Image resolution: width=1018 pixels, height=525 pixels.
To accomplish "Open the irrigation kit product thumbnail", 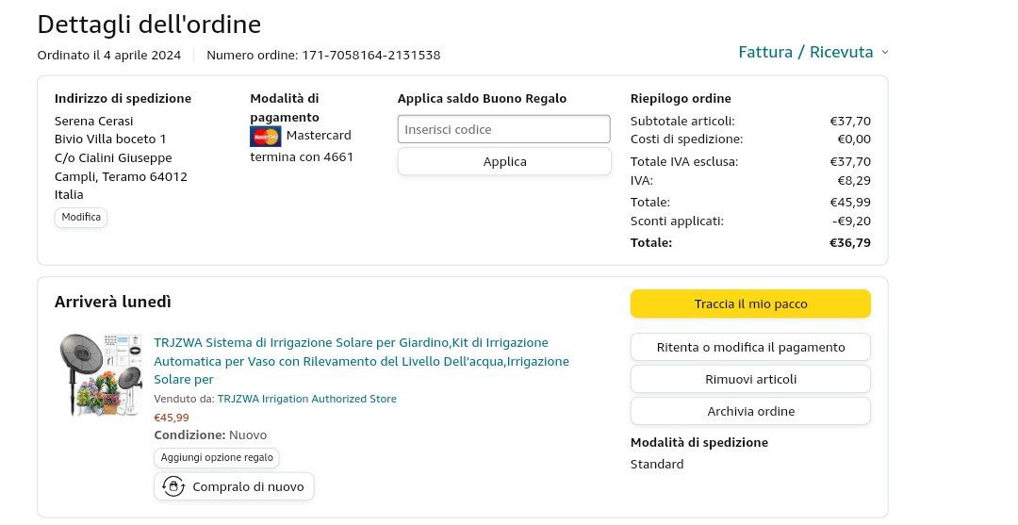I will pyautogui.click(x=99, y=374).
